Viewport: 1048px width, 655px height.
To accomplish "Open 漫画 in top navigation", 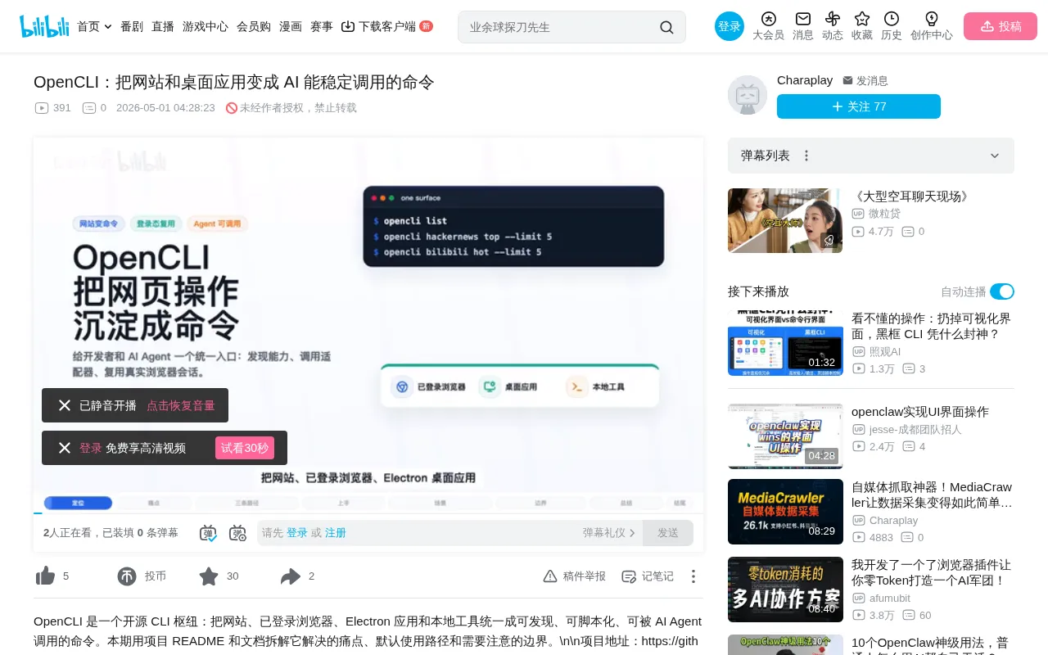I will coord(291,26).
